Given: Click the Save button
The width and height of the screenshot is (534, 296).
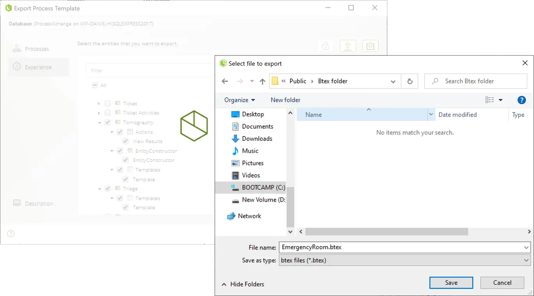Looking at the screenshot, I should coord(451,283).
